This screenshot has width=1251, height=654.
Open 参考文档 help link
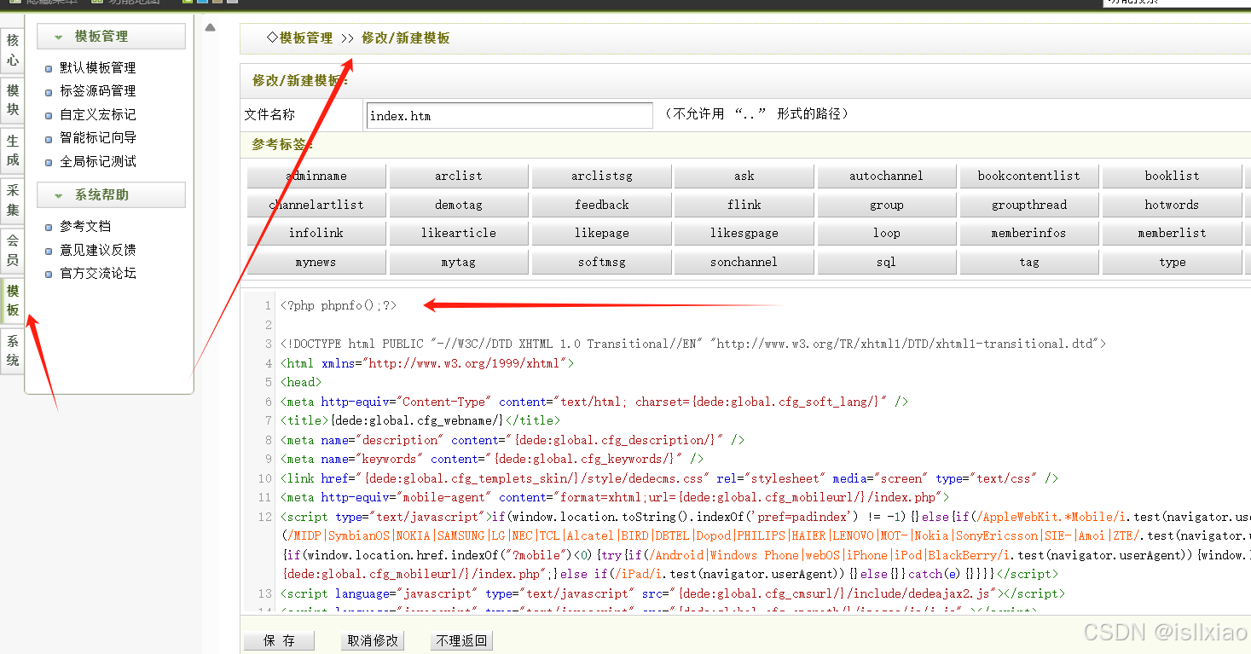click(x=84, y=226)
